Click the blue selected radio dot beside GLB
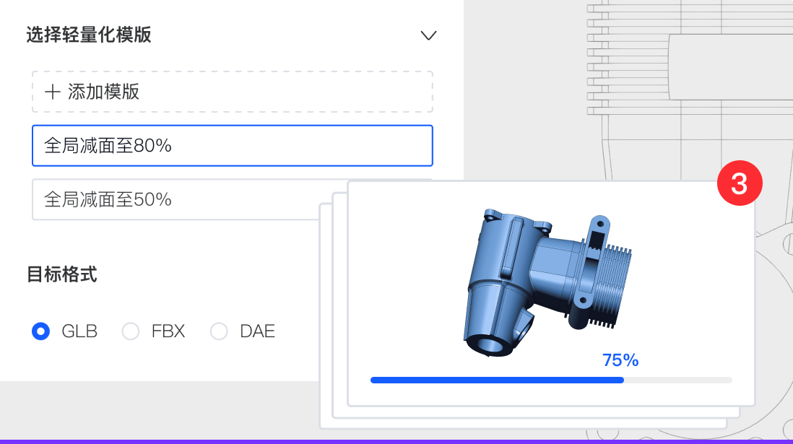 click(40, 331)
